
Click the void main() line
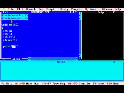tap(10, 25)
